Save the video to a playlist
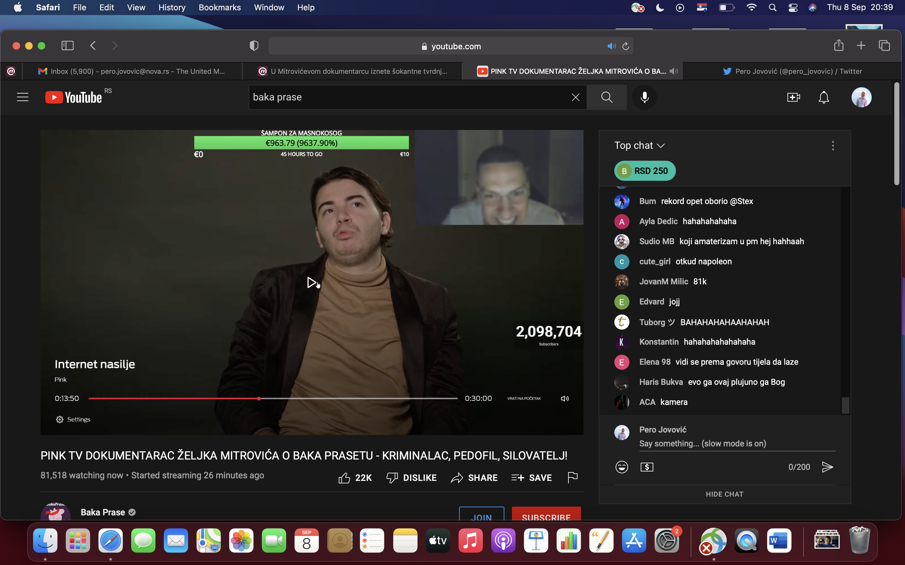The height and width of the screenshot is (565, 905). click(531, 477)
